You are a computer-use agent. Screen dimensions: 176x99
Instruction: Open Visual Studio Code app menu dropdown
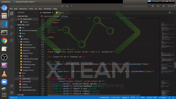tap(24, 2)
